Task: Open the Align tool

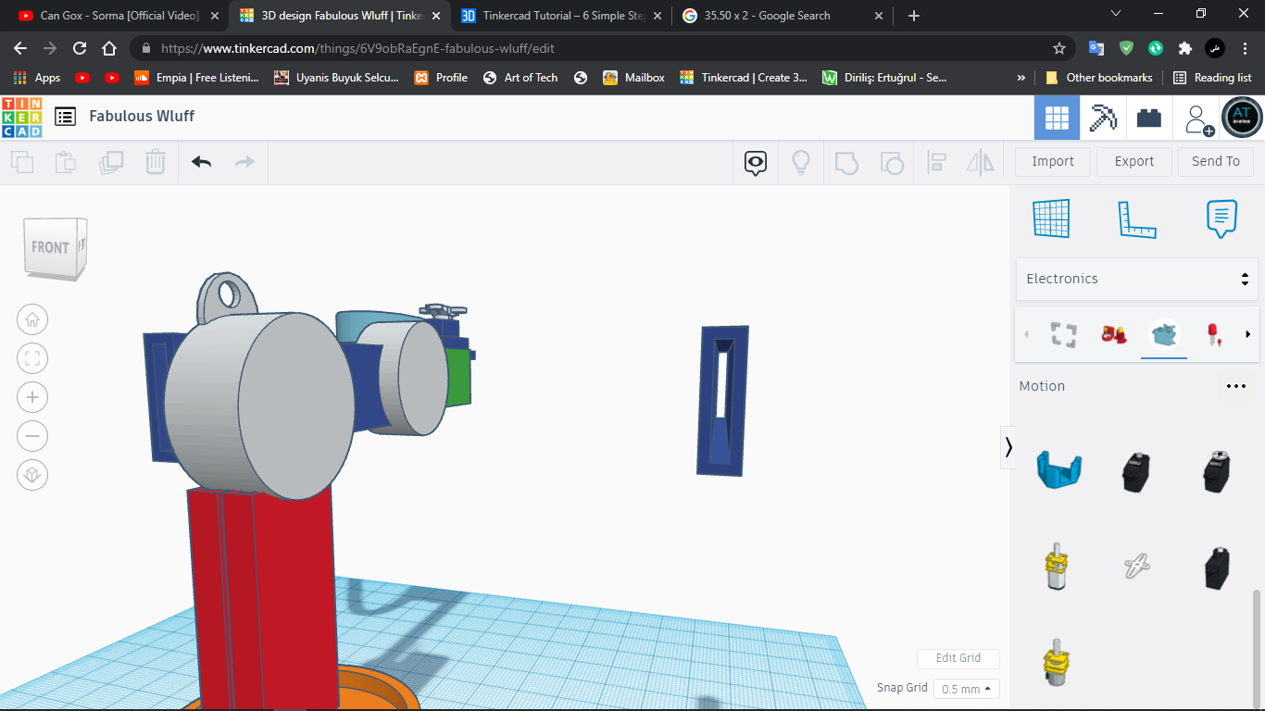Action: click(x=936, y=162)
